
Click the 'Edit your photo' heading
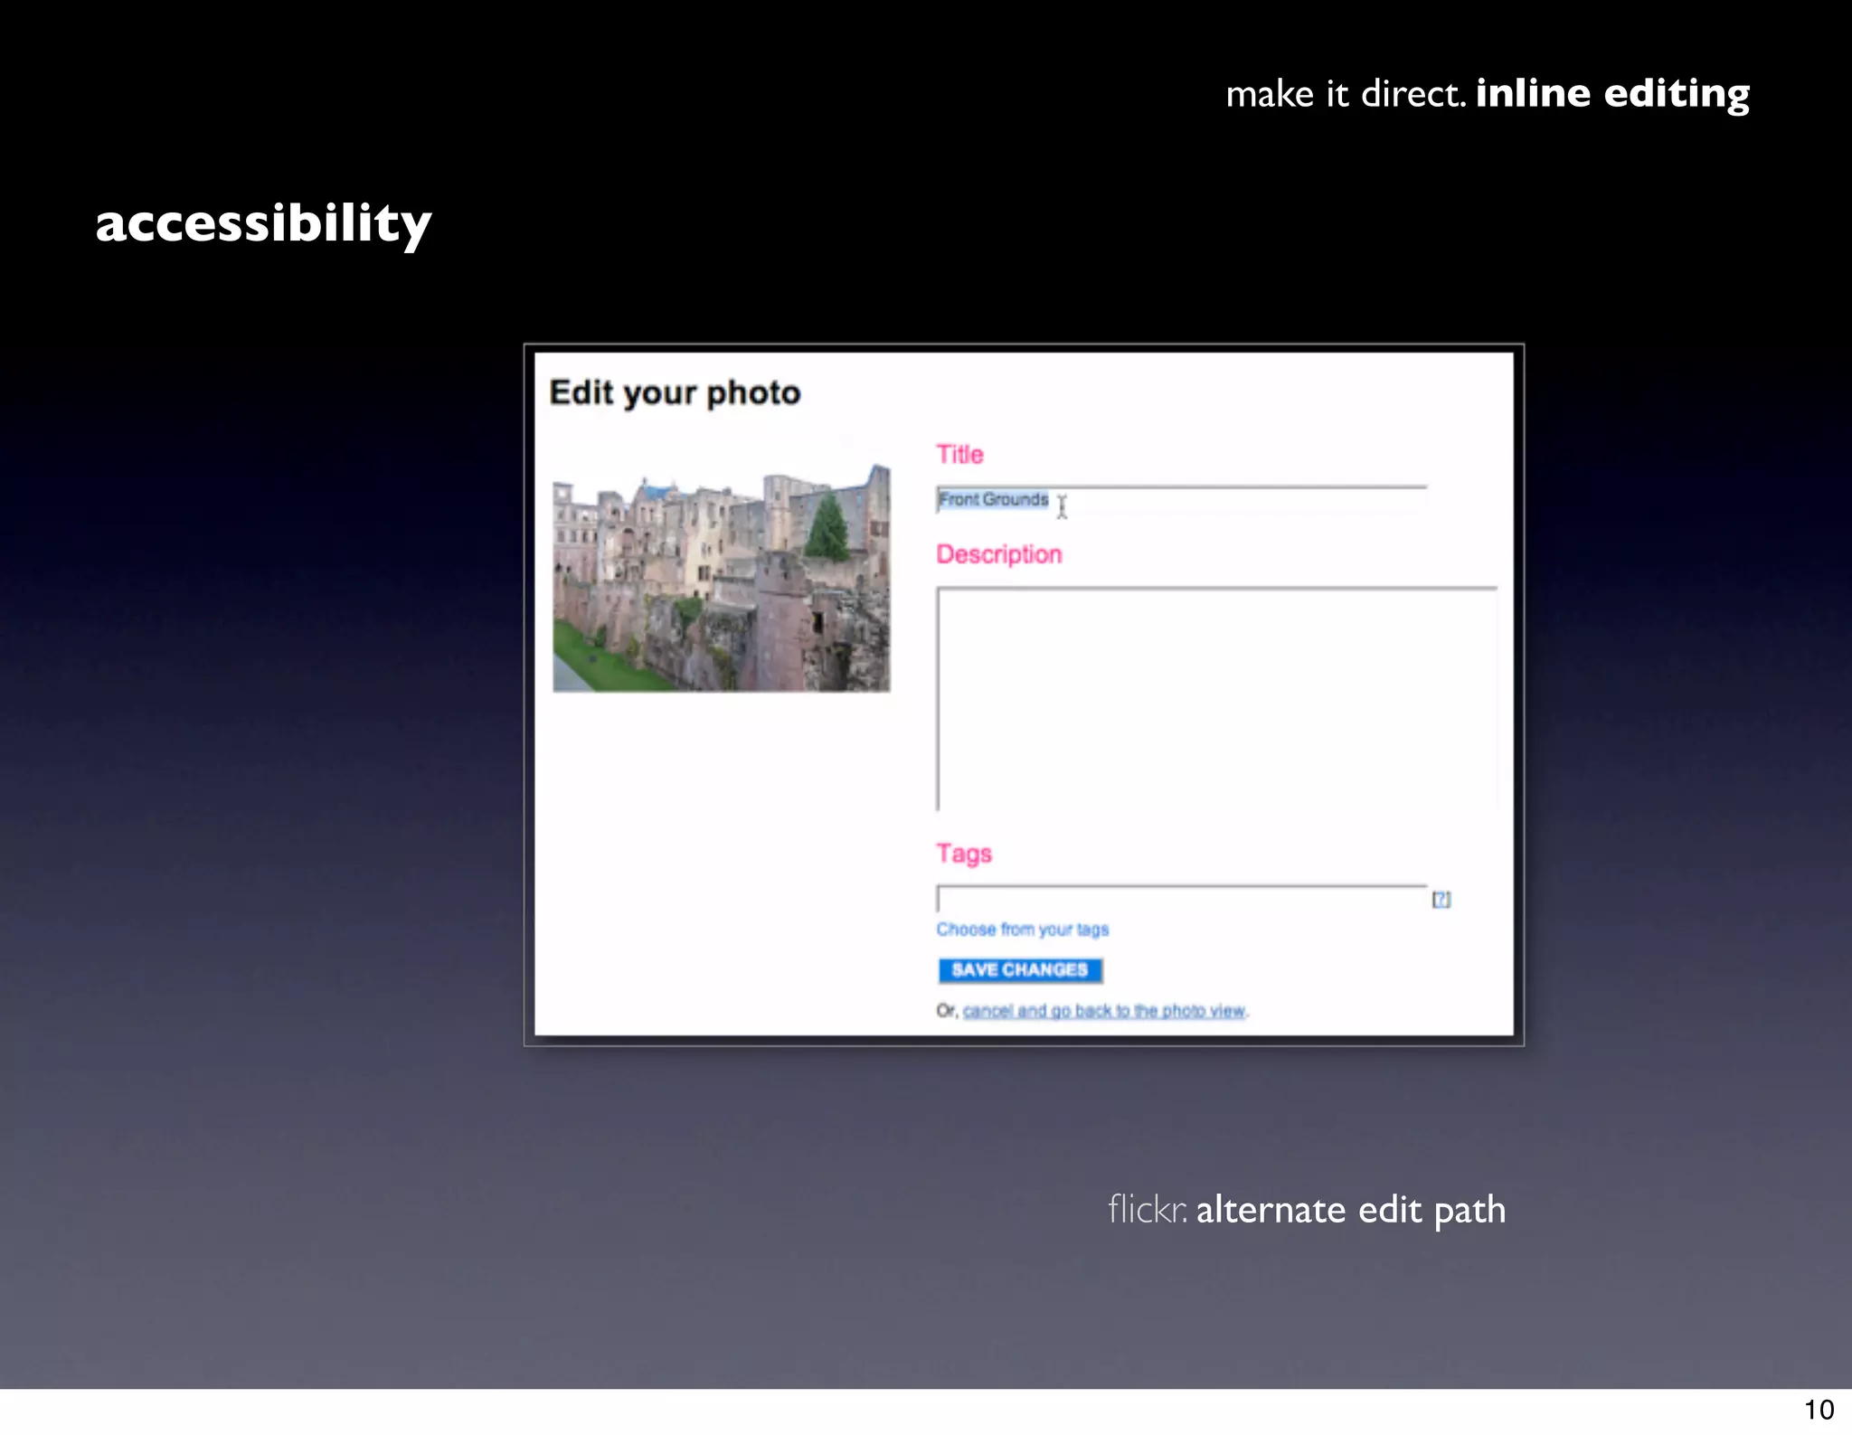click(x=675, y=392)
